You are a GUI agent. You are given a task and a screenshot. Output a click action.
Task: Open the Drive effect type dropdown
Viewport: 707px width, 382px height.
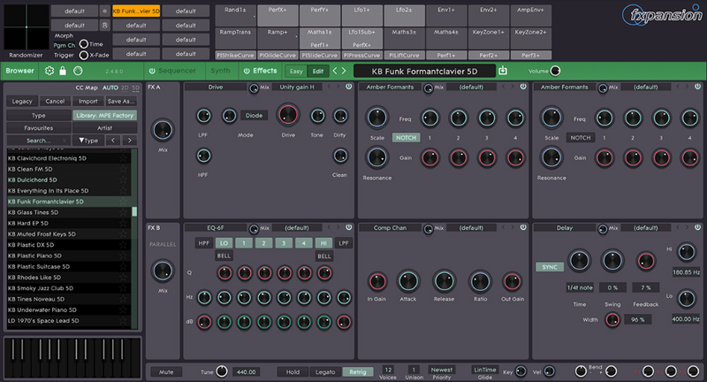(216, 88)
